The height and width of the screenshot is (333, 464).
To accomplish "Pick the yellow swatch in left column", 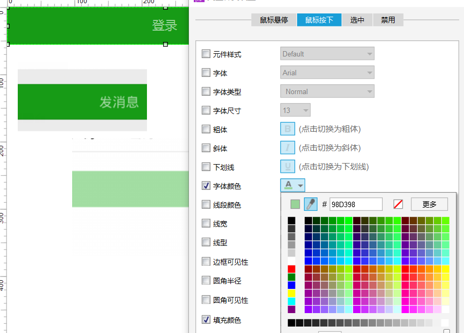I will tap(291, 293).
